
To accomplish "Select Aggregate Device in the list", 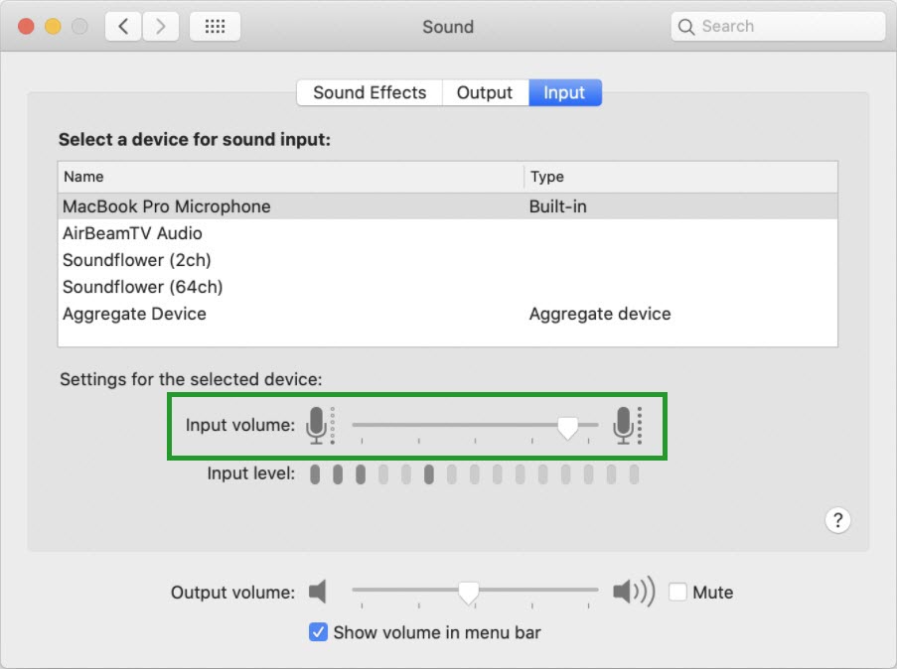I will (x=447, y=314).
